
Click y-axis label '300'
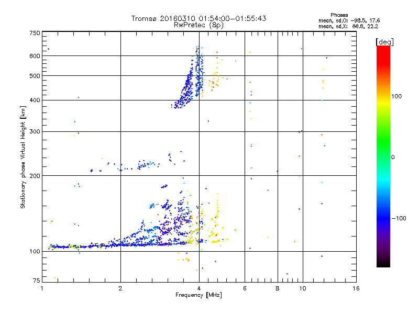click(35, 132)
